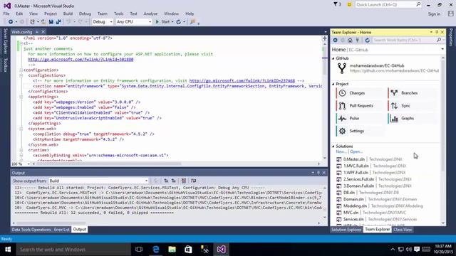Click Sign in at top right
Viewport: 456px width, 256px height.
tap(434, 14)
